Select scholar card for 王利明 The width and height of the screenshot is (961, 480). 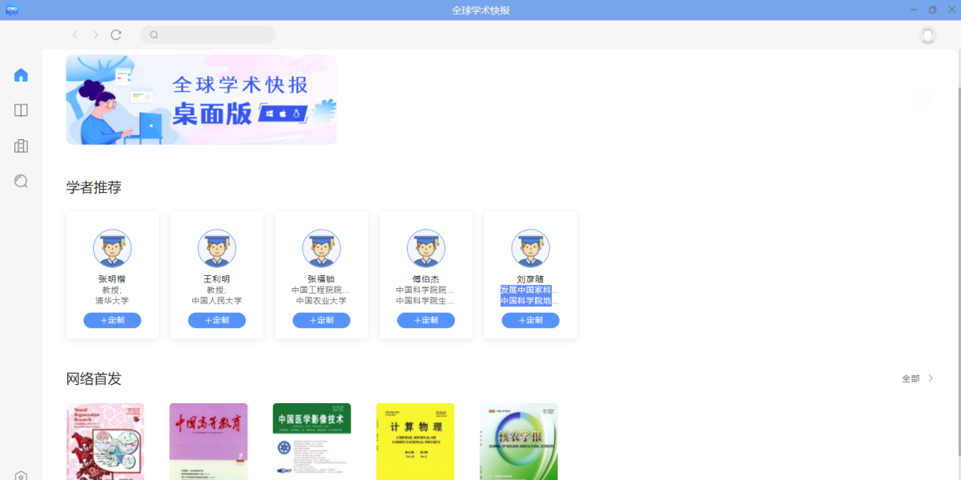216,274
